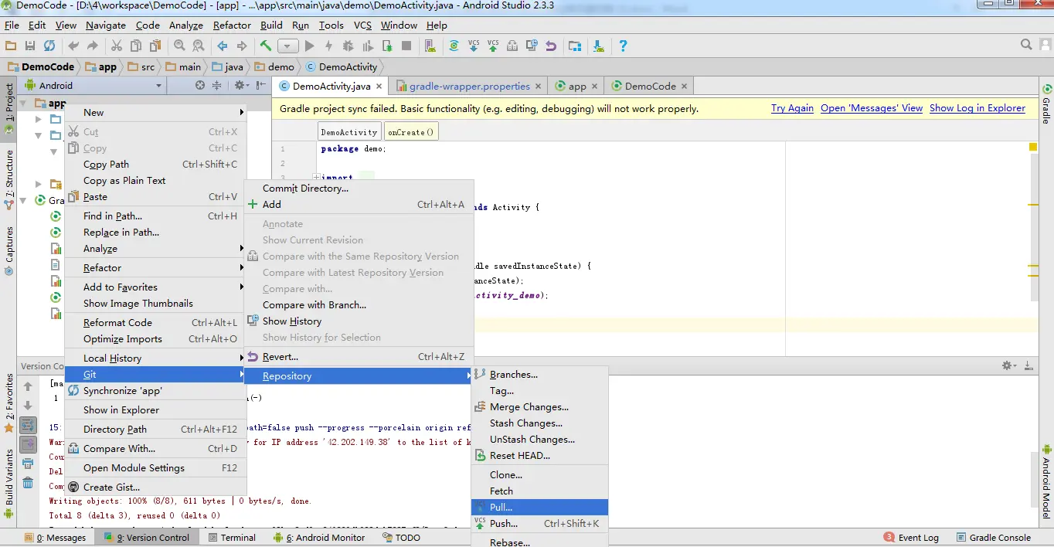Select Pull... in the Repository submenu

(x=539, y=507)
